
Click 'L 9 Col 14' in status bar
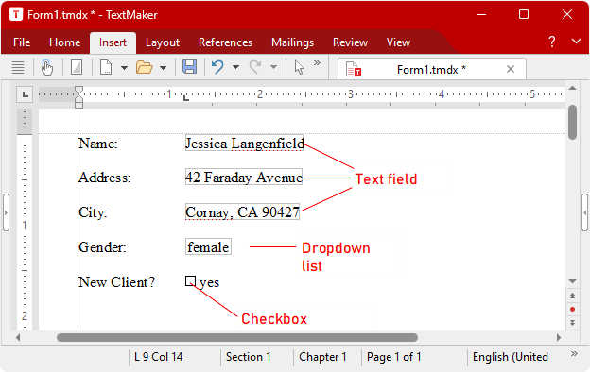coord(159,357)
